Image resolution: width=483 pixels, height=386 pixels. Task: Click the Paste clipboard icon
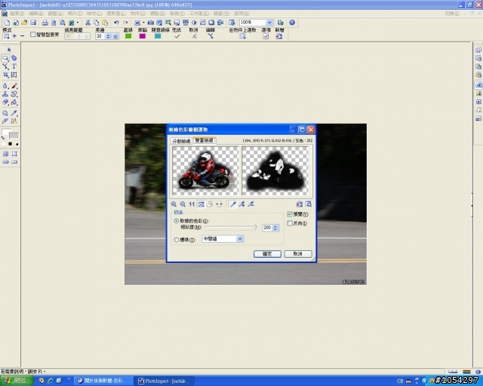105,23
